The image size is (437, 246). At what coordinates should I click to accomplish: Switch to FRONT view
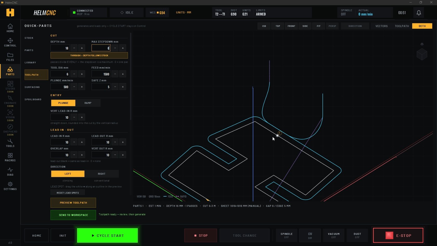[x=291, y=26]
